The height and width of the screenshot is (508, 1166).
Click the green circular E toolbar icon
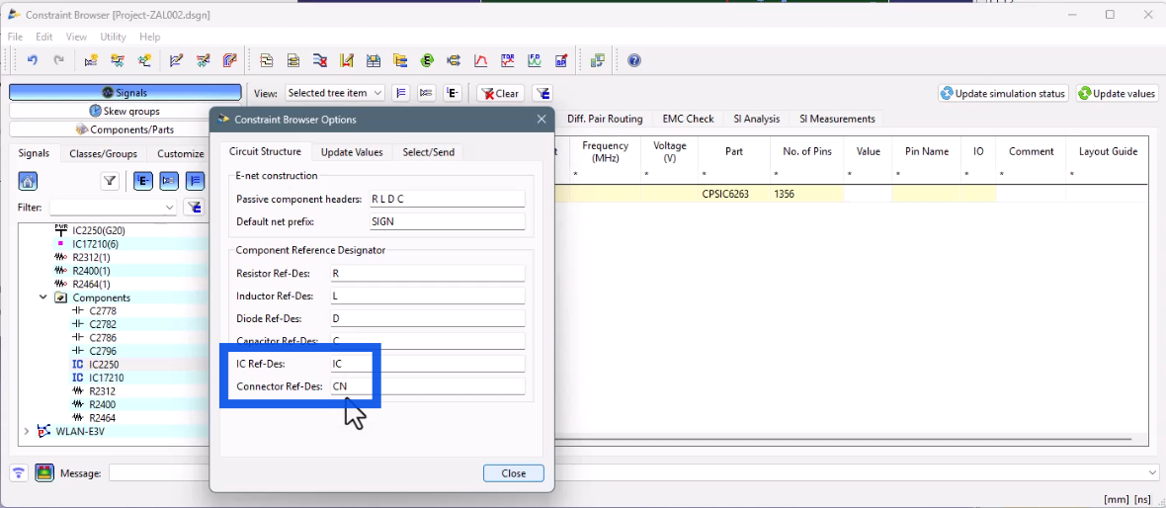427,60
